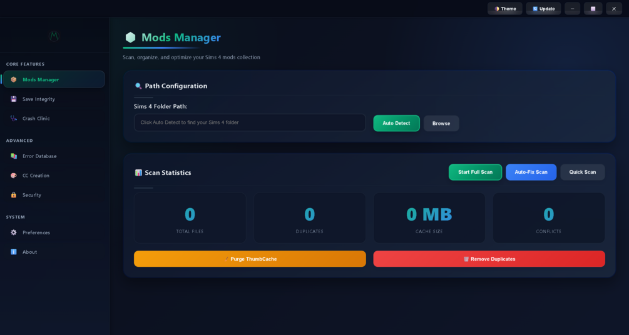Click the Total Files statistic card
Screen dimensions: 629x335
190,217
